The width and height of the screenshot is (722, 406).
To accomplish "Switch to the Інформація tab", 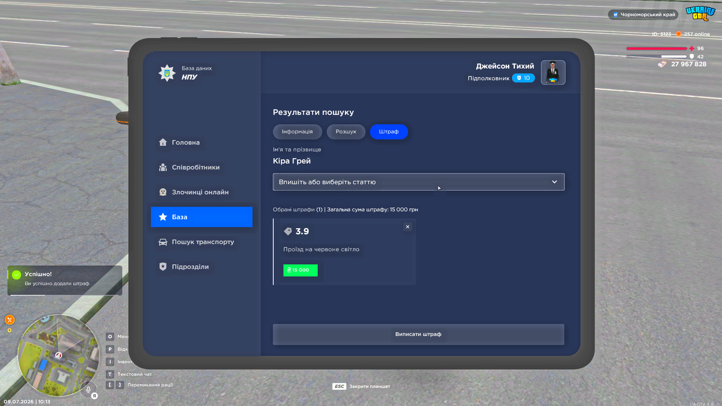I will 297,132.
